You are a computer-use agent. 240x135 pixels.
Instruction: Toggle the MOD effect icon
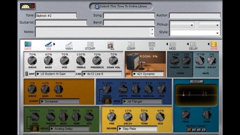pyautogui.click(x=172, y=44)
